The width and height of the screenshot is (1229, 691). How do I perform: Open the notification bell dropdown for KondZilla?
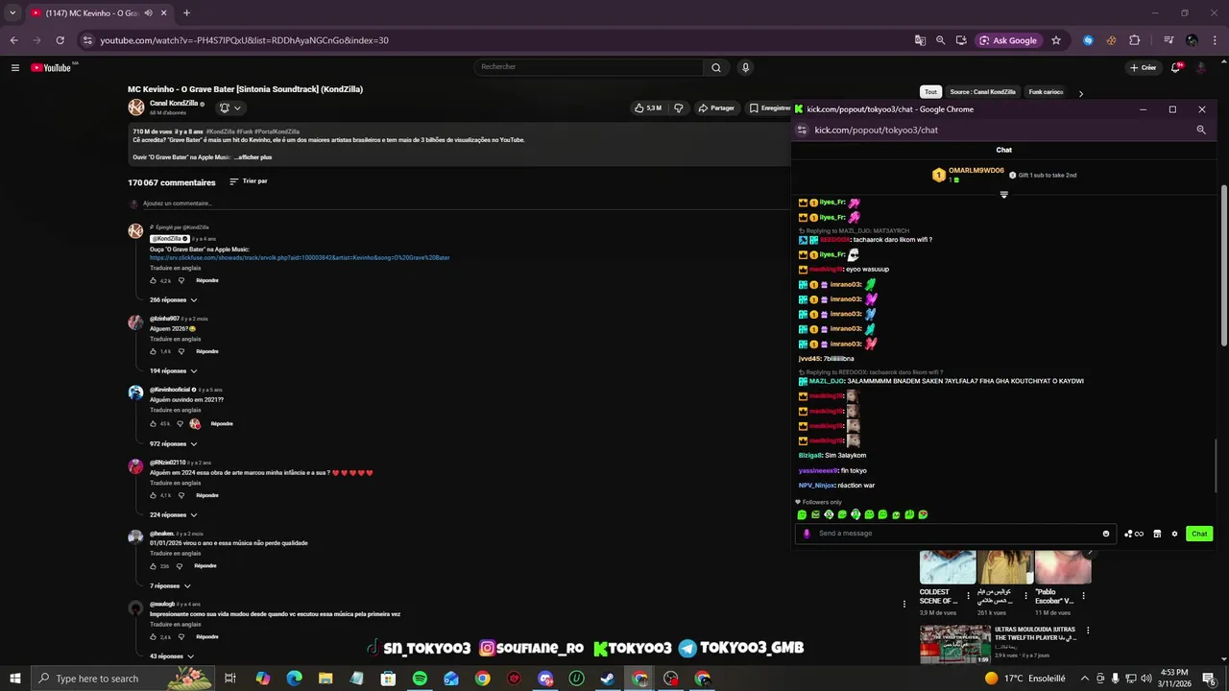click(x=229, y=107)
